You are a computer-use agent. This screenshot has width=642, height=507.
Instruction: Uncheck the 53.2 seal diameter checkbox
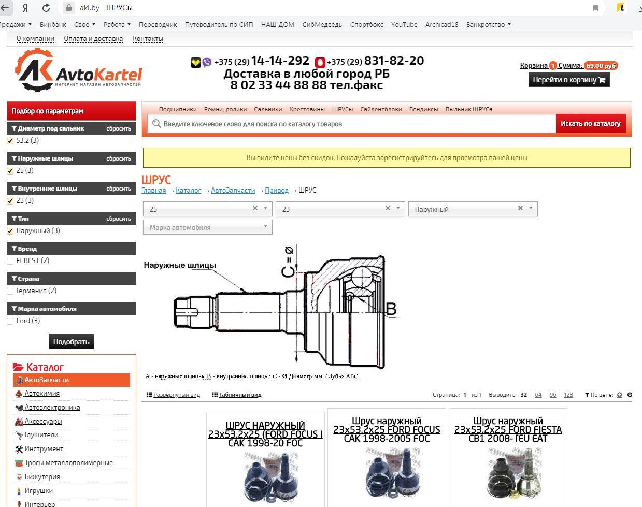(10, 141)
